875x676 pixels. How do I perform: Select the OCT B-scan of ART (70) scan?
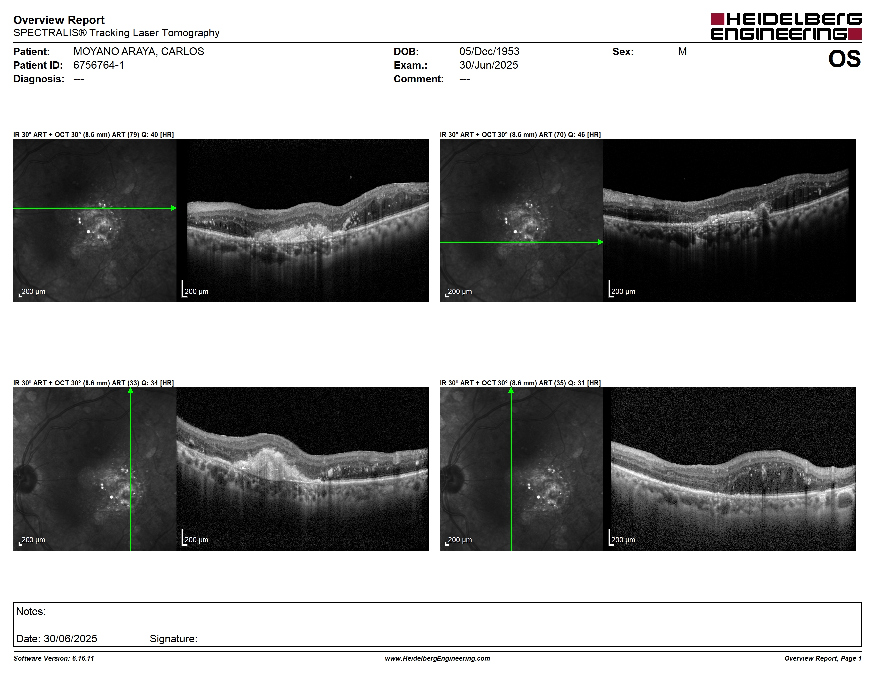point(729,220)
